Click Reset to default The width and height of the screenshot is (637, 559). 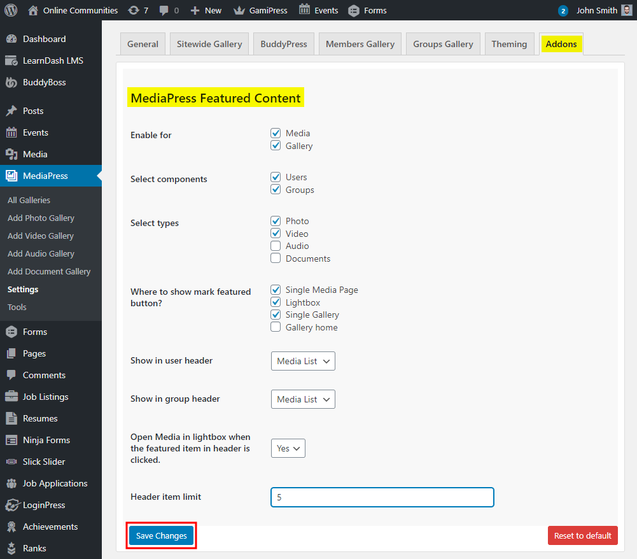[x=582, y=535]
